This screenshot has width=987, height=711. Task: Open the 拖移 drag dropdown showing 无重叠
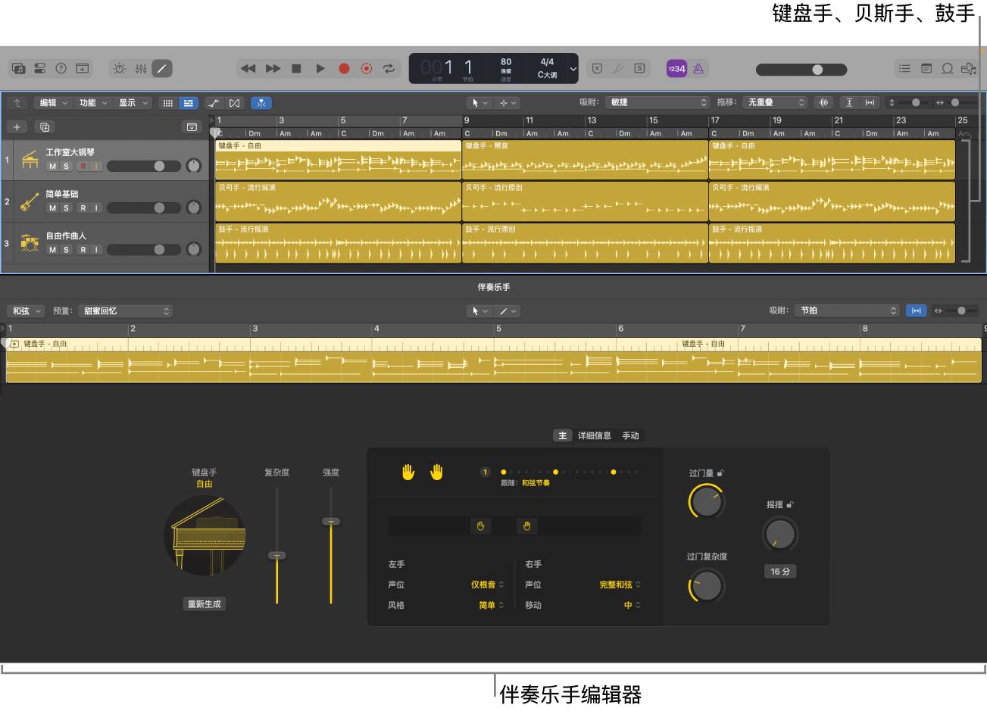776,102
